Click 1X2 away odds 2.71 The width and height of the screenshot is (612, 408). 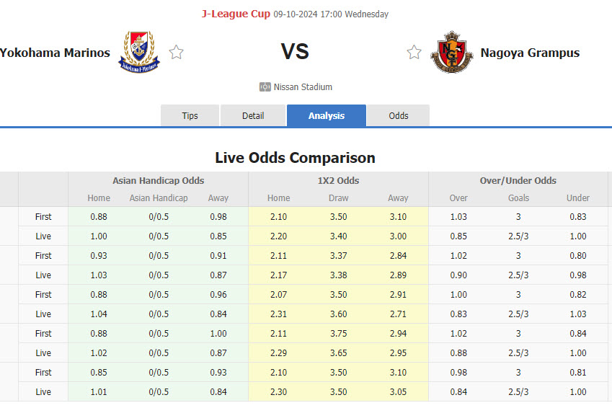(398, 314)
